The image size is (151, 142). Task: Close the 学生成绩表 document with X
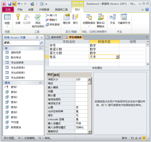pos(147,37)
